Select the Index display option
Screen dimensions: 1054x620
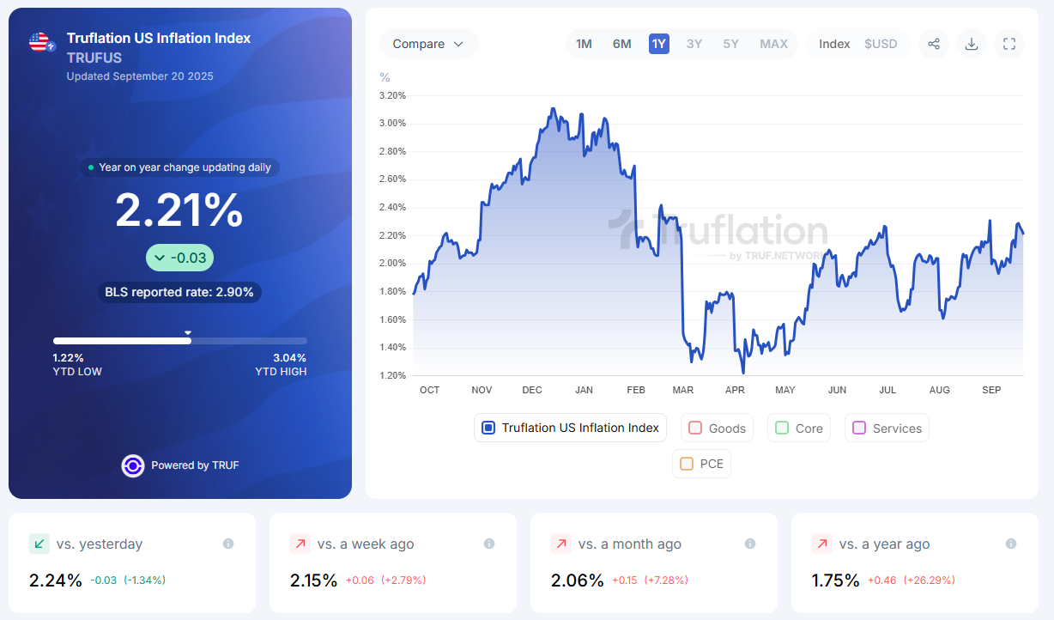[x=834, y=44]
